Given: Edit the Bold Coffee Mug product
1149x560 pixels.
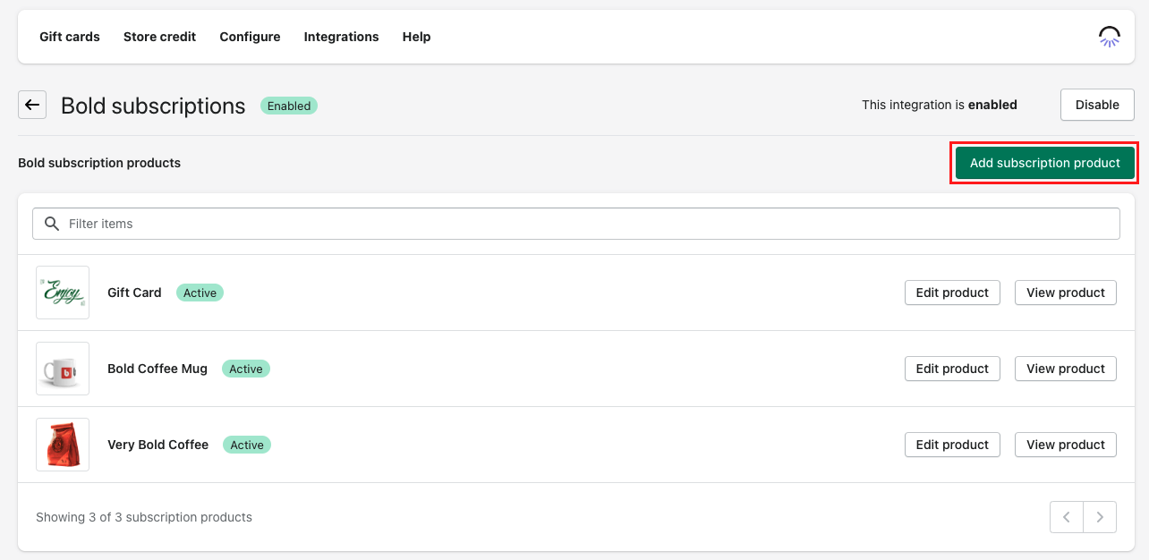Looking at the screenshot, I should [x=952, y=369].
